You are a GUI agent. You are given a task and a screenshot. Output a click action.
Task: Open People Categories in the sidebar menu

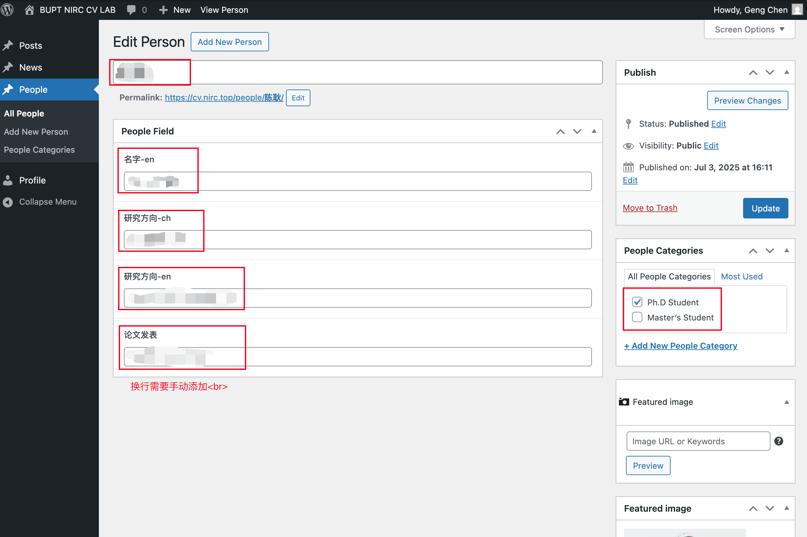click(x=39, y=150)
